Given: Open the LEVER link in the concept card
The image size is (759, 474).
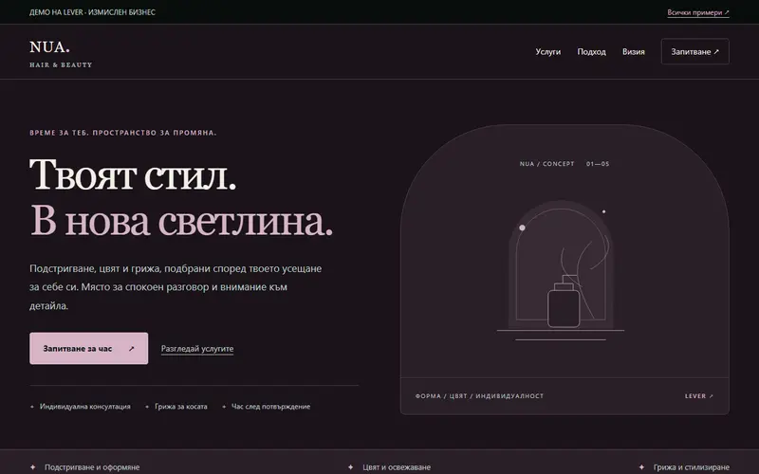Looking at the screenshot, I should pos(699,396).
